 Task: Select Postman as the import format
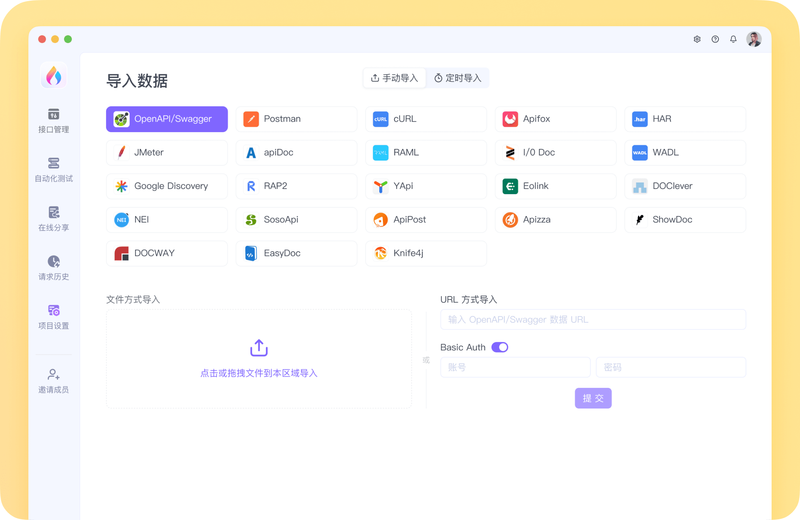296,119
